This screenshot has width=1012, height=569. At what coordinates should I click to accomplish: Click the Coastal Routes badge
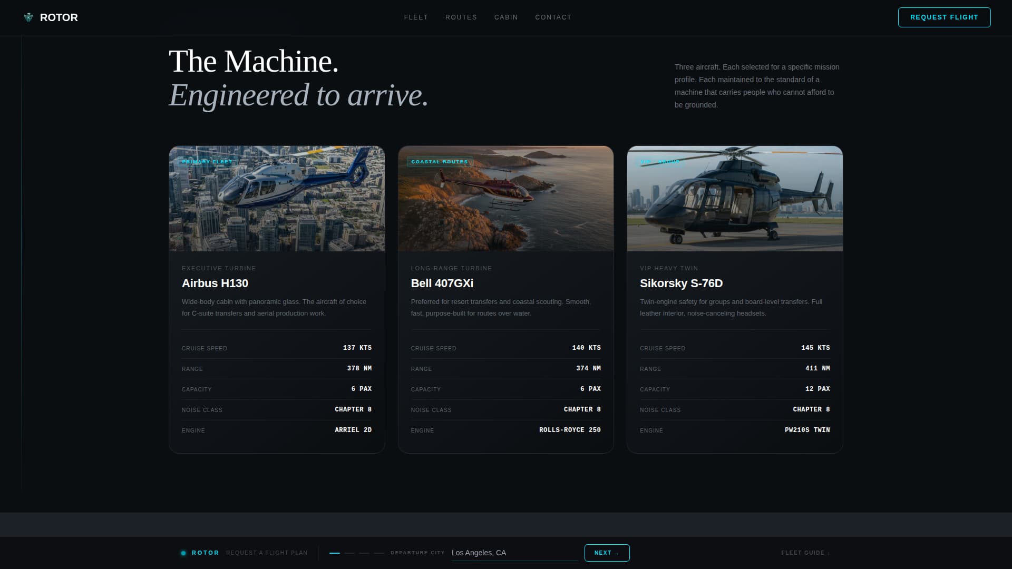440,162
